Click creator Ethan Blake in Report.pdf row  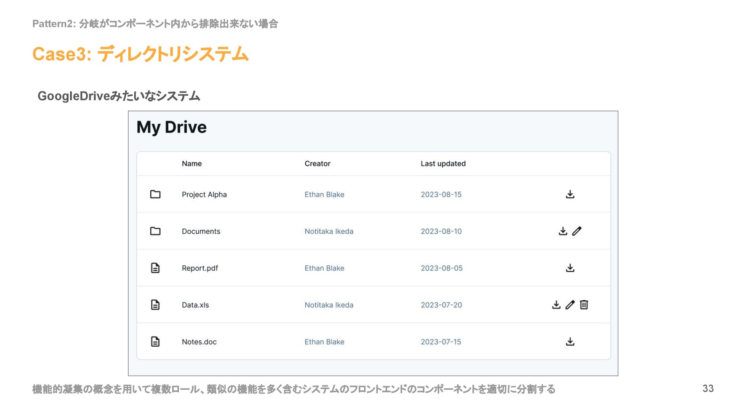click(324, 268)
